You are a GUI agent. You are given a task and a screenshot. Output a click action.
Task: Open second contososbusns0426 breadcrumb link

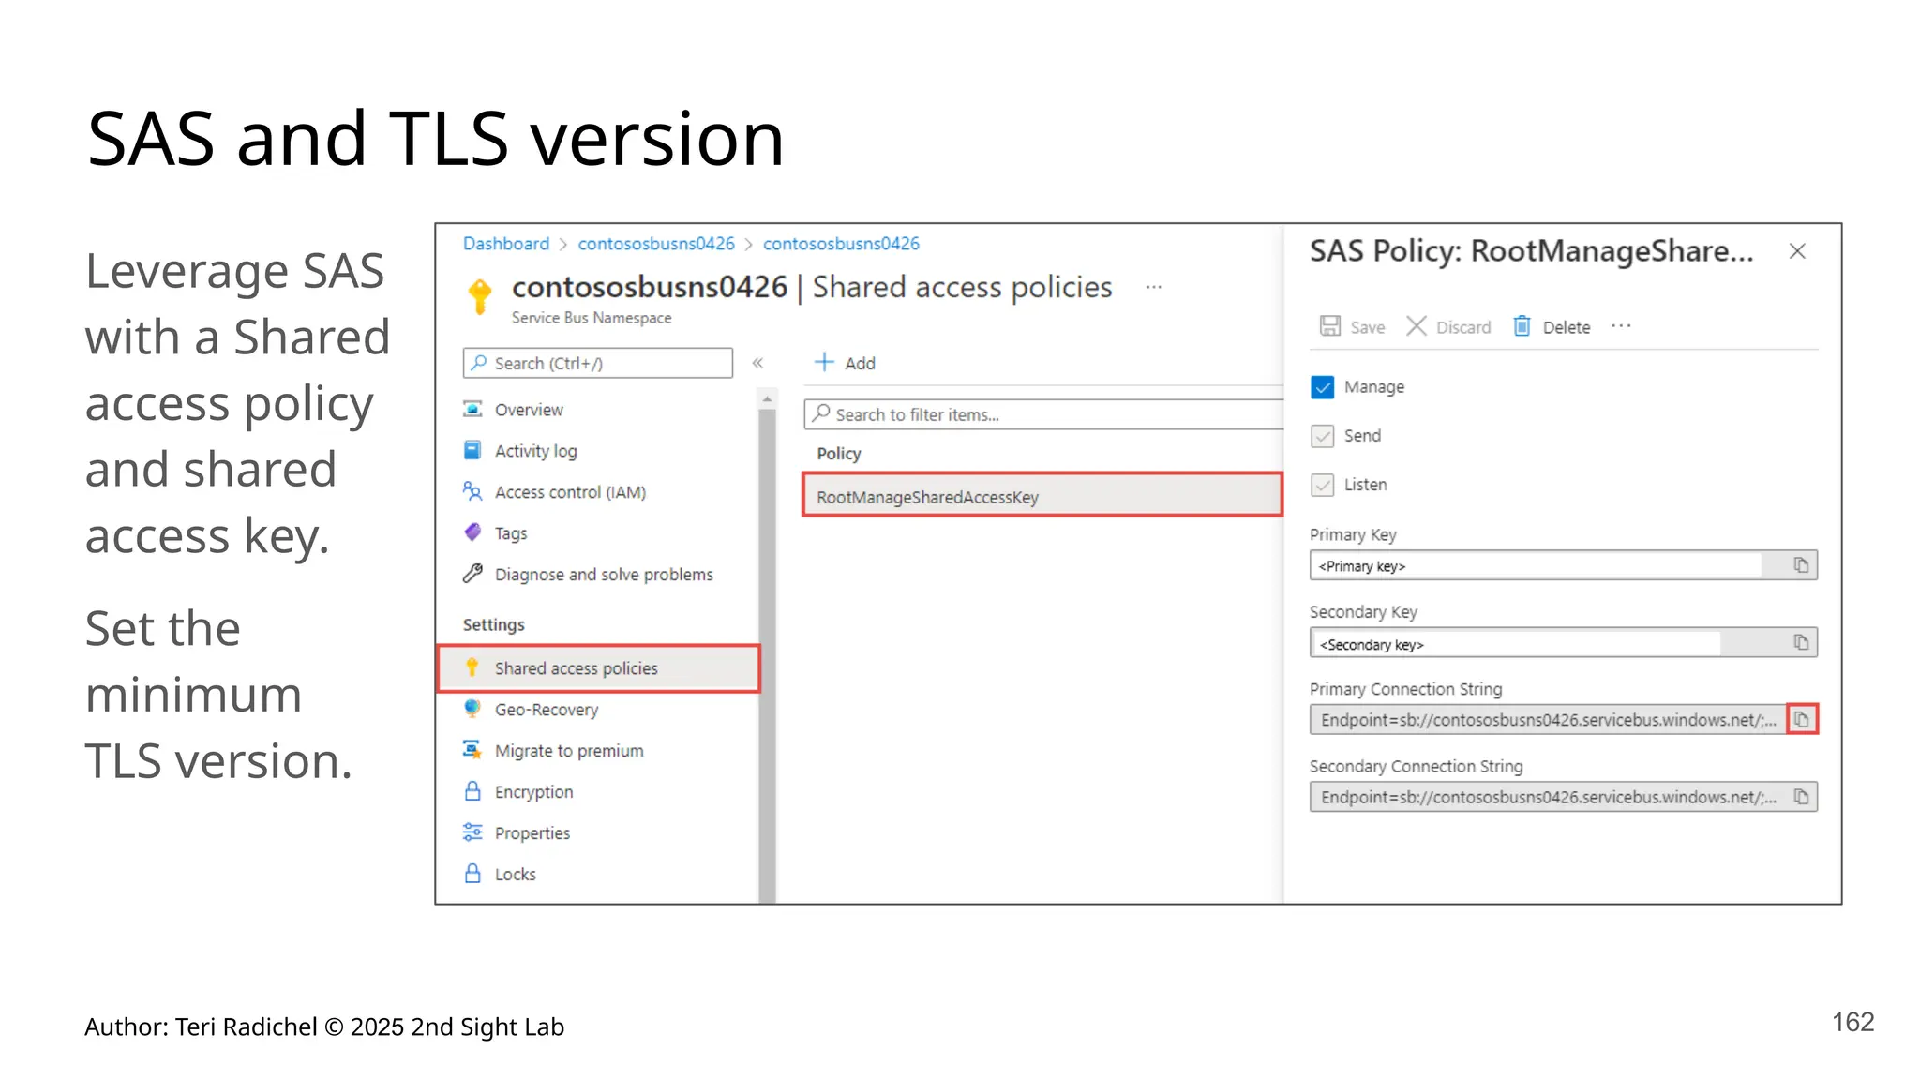[841, 244]
